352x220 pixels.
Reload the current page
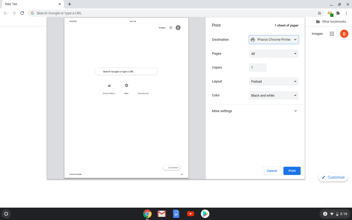[x=22, y=13]
